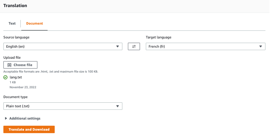The width and height of the screenshot is (270, 138).
Task: Select the Document tab
Action: point(35,23)
